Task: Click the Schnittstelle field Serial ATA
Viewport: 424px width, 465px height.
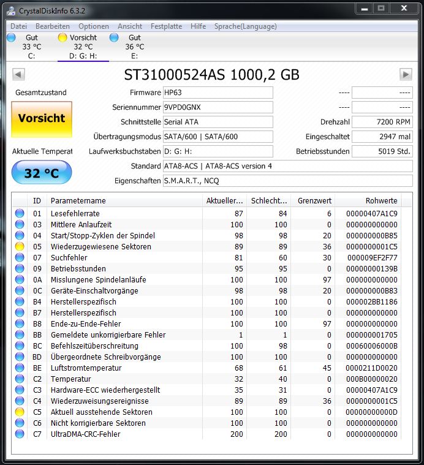Action: (x=218, y=122)
